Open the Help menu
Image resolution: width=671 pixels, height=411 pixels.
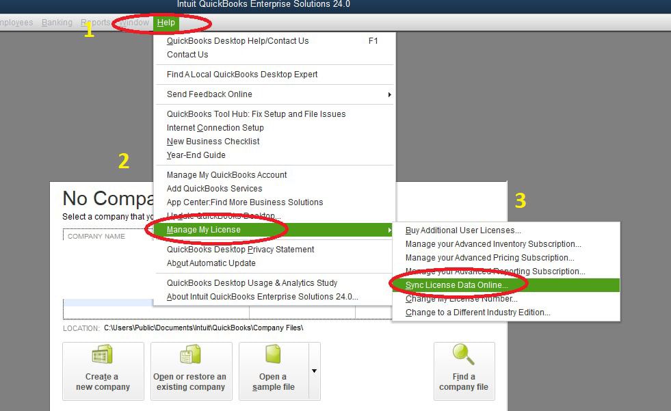point(166,23)
